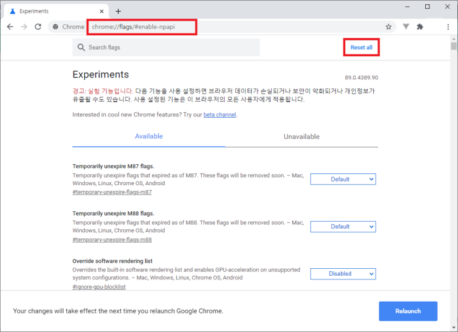
Task: Click the blue Relaunch button
Action: click(x=408, y=311)
